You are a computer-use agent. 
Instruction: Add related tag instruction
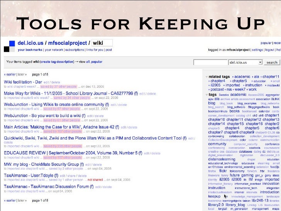click(254, 85)
